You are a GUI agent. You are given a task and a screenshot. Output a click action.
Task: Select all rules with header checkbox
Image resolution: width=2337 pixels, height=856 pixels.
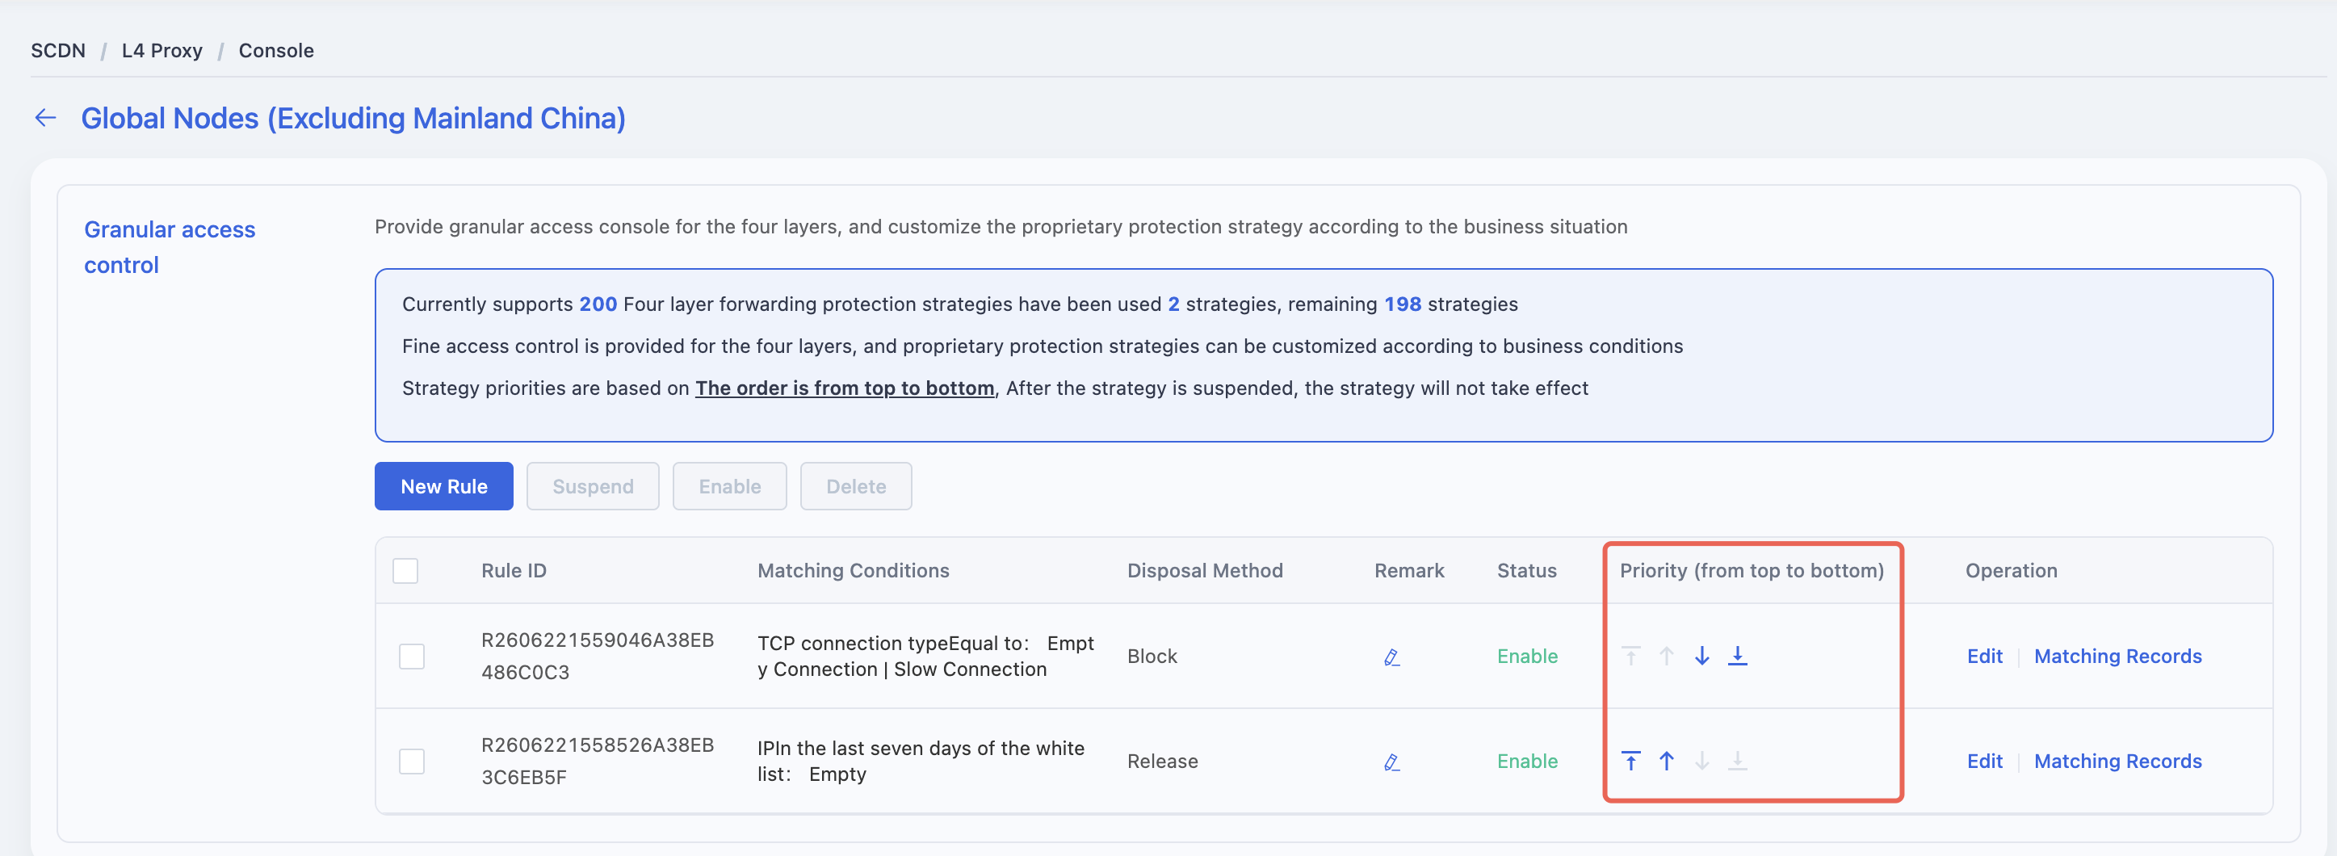(x=405, y=570)
